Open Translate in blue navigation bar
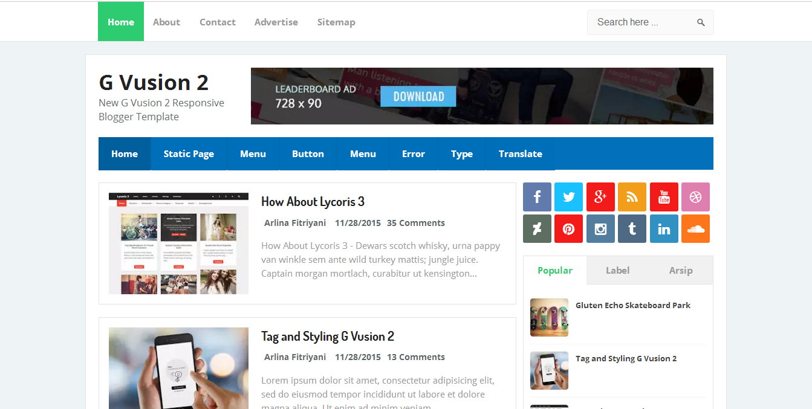 coord(521,153)
